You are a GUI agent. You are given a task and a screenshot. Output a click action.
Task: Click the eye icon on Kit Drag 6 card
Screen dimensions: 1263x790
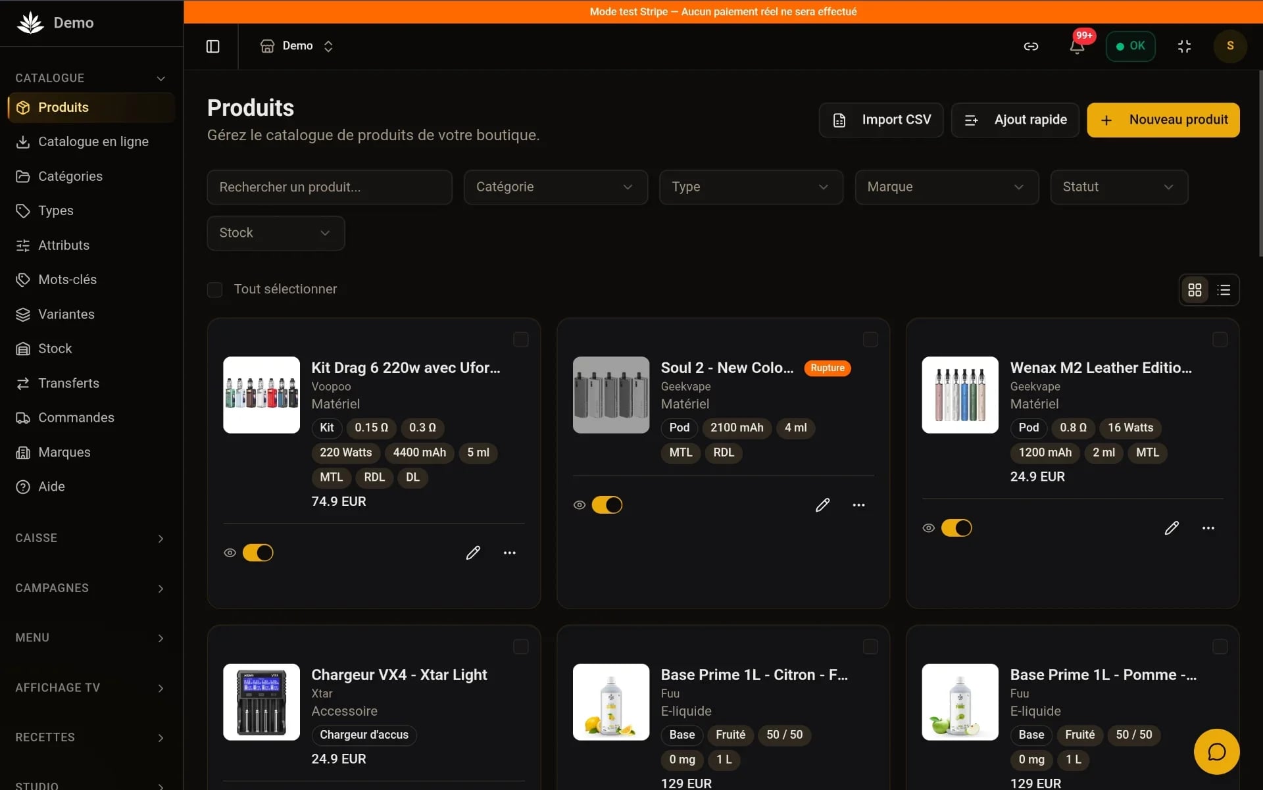[230, 553]
